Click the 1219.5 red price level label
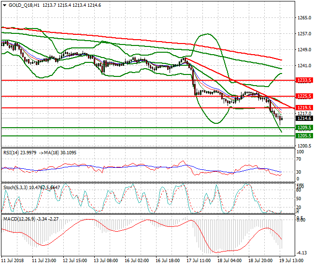Viewport: 314px width, 266px height. click(304, 108)
